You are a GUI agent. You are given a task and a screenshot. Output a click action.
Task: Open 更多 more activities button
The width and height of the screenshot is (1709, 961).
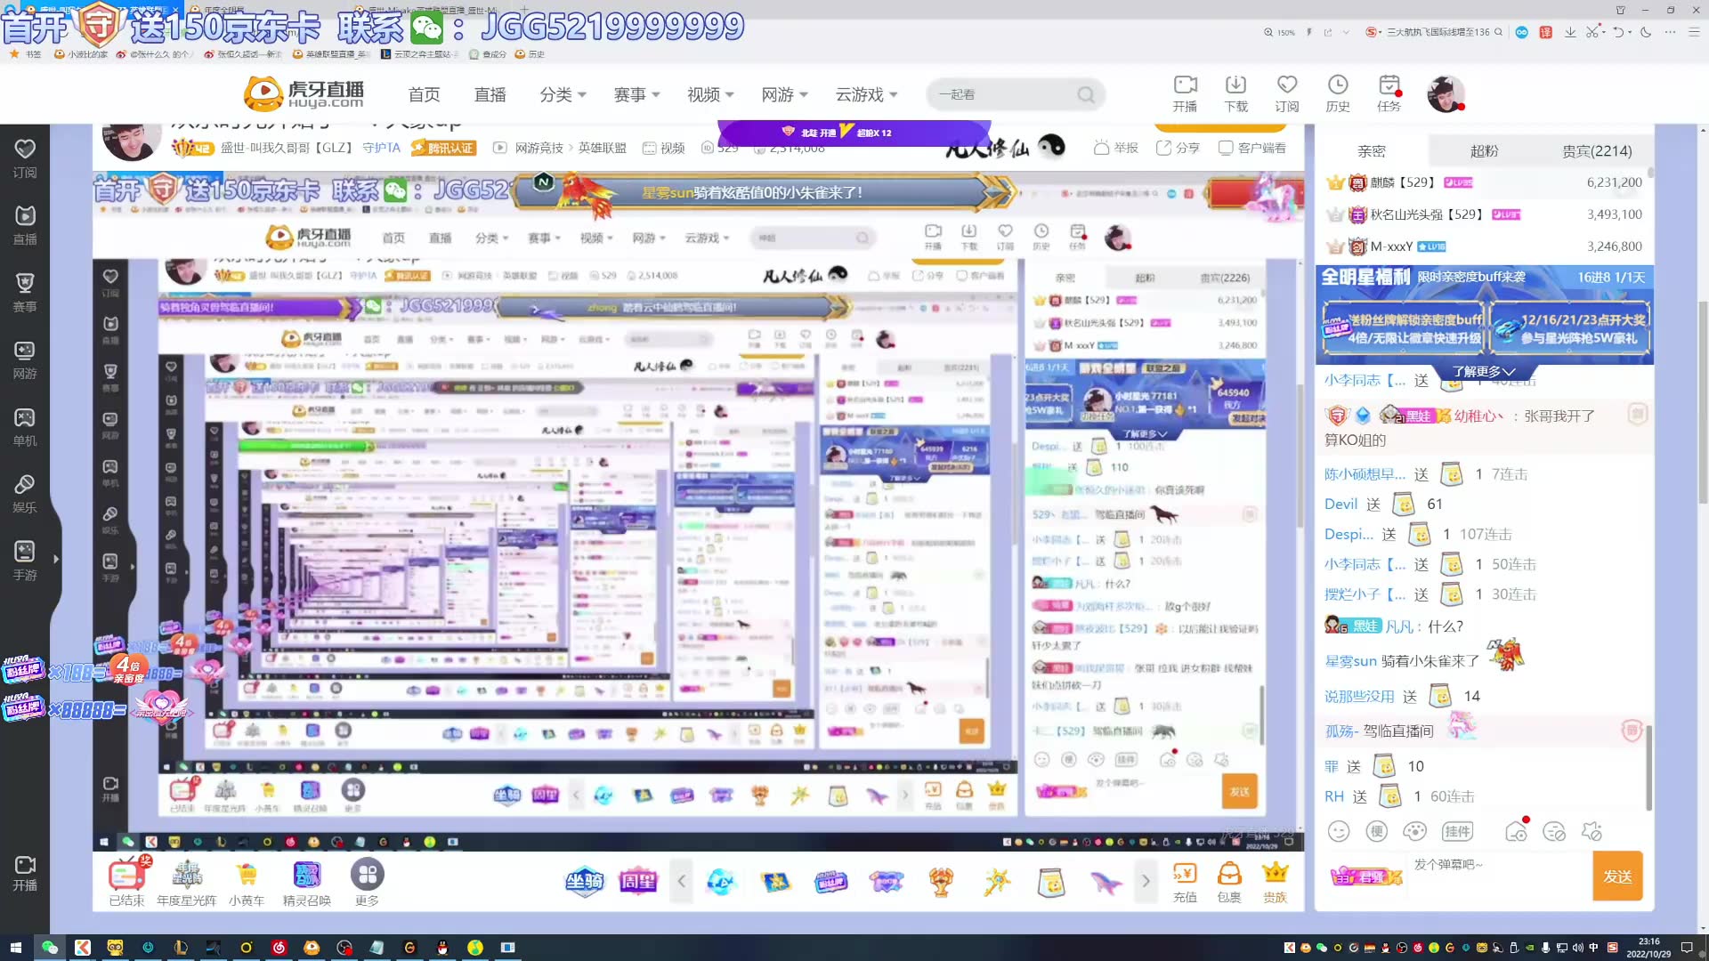click(367, 883)
